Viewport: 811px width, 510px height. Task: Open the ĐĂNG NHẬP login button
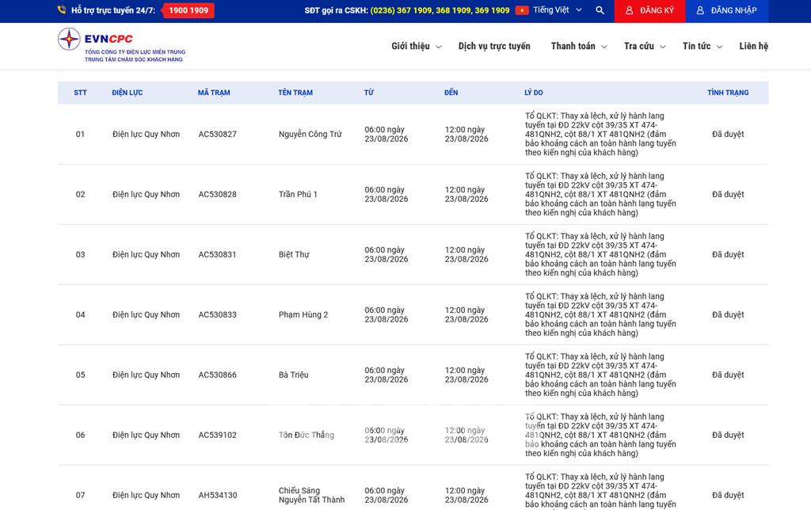pyautogui.click(x=727, y=11)
